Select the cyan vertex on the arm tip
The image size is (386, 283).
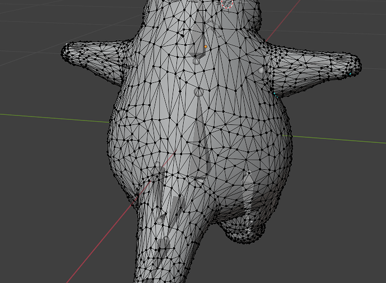350,74
